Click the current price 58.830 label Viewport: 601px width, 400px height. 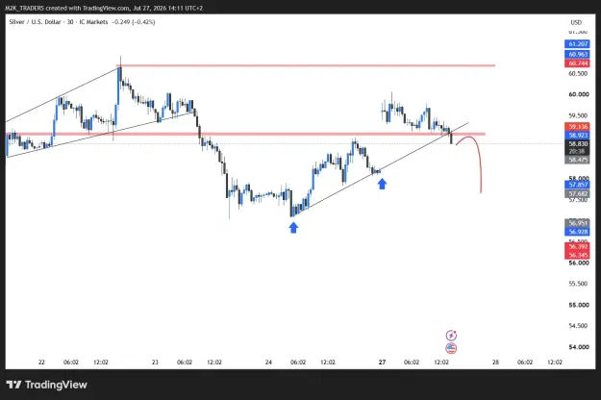[x=578, y=144]
